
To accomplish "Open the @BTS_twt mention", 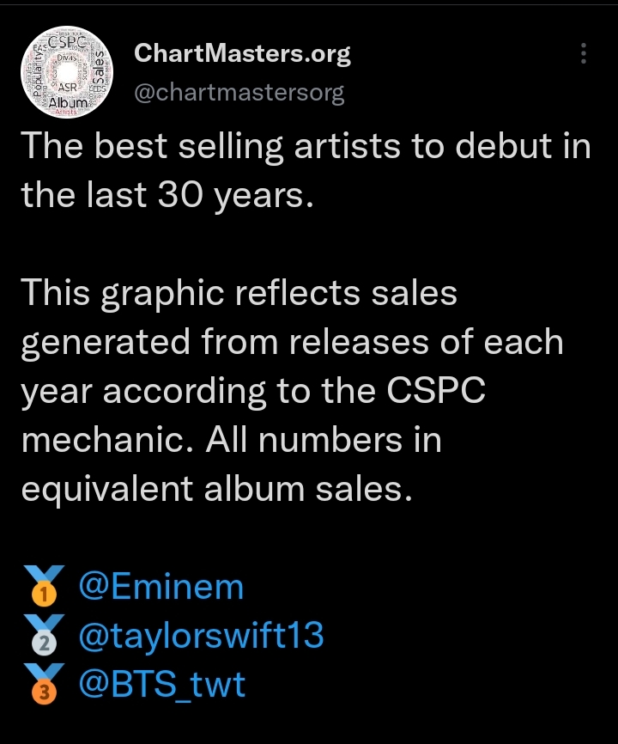I will pyautogui.click(x=162, y=685).
